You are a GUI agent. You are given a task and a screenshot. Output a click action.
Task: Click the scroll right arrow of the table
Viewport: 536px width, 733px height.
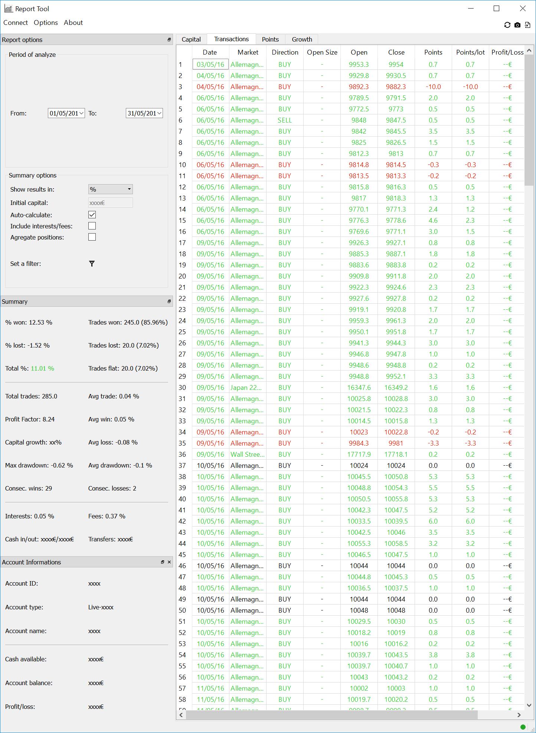coord(519,715)
